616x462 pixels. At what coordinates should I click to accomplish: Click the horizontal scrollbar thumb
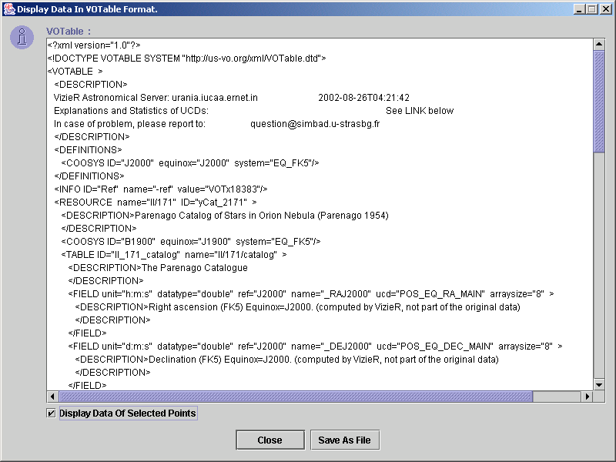296,397
